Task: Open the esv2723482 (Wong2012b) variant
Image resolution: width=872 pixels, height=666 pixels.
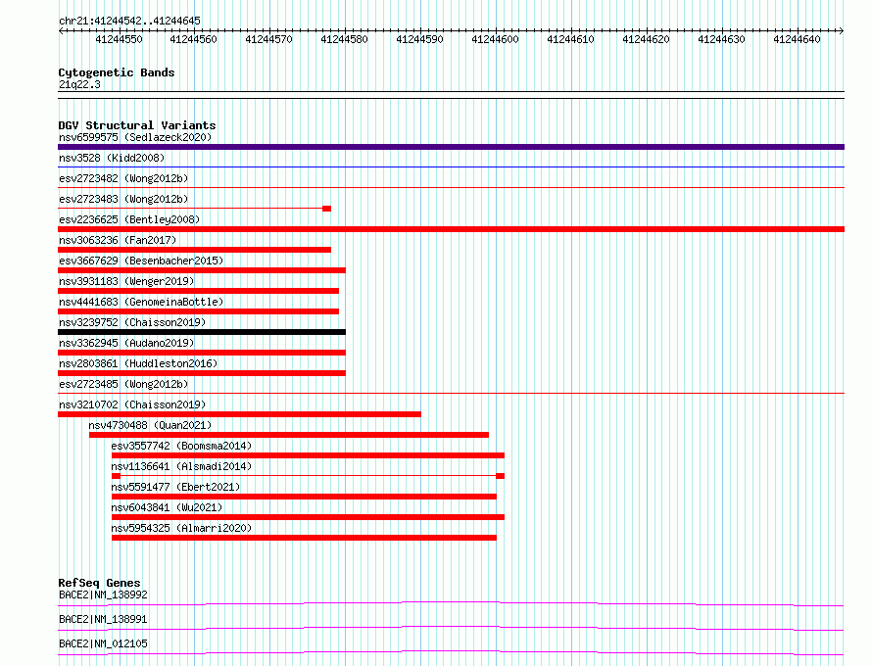Action: [x=123, y=178]
